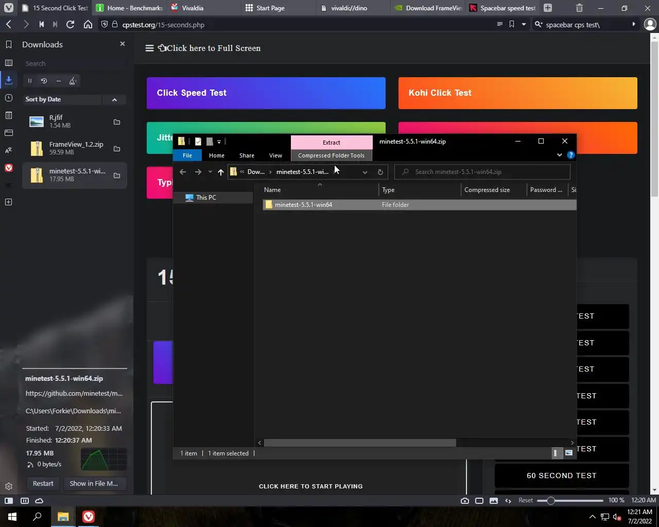This screenshot has width=659, height=527.
Task: Go up one folder level in Explorer
Action: tap(221, 172)
